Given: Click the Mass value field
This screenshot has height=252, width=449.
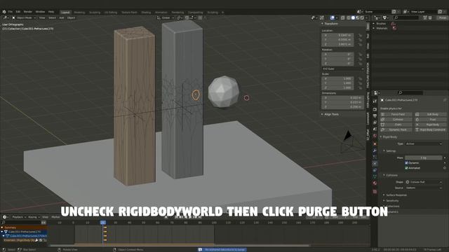Looking at the screenshot, I should 424,157.
